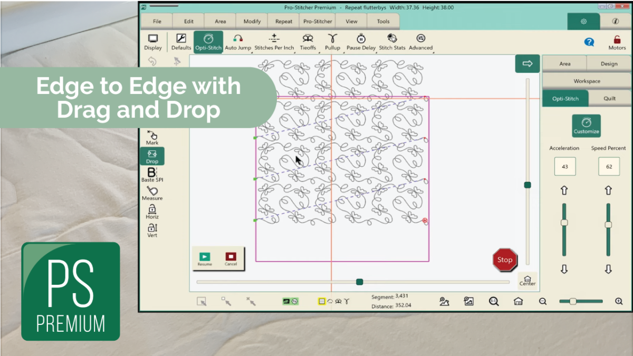Select the Pullup tool
The image size is (633, 356).
pos(332,42)
